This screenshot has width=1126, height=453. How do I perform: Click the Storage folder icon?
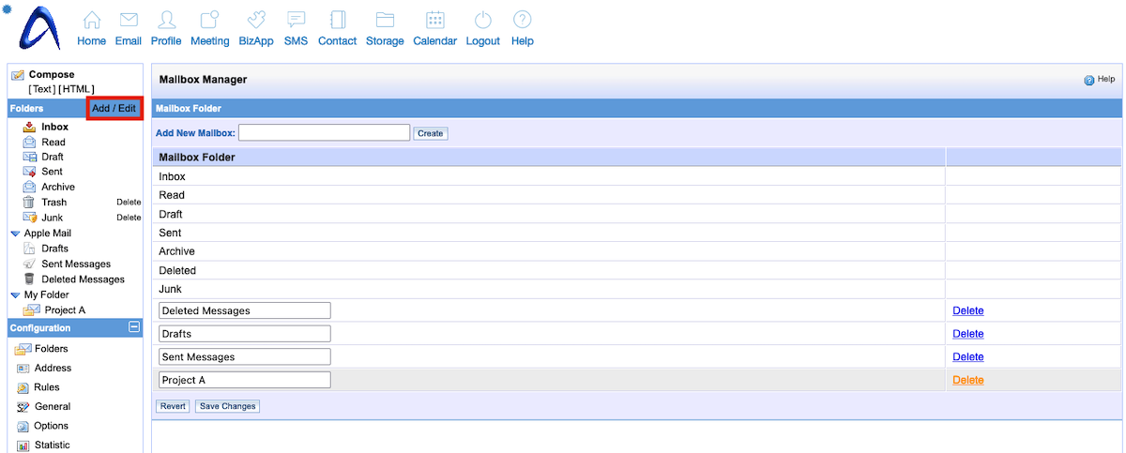(x=385, y=21)
